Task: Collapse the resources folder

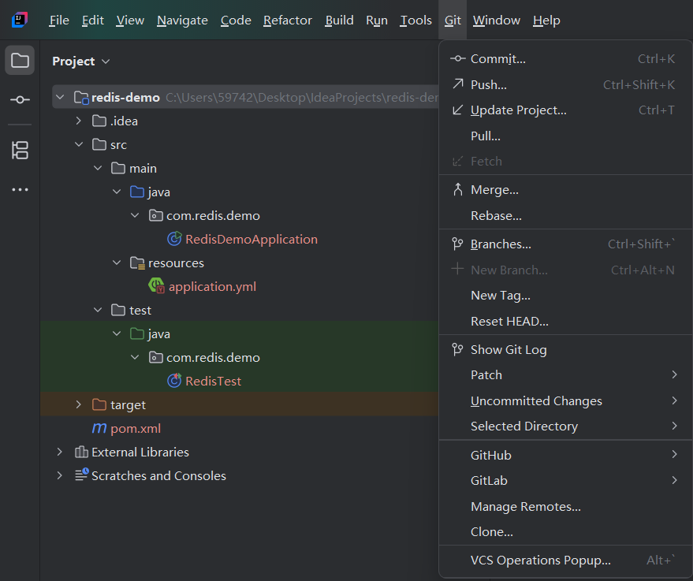Action: pyautogui.click(x=117, y=263)
